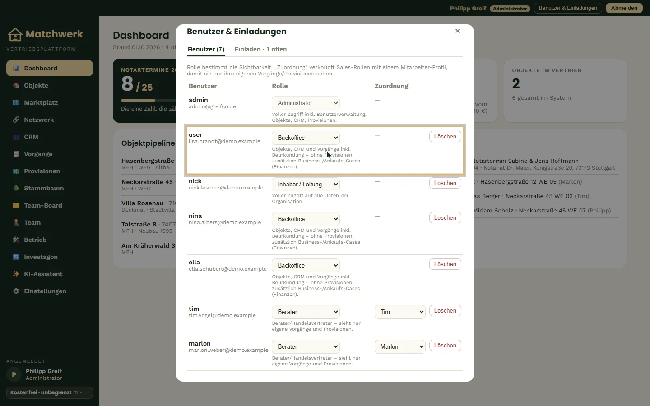The height and width of the screenshot is (406, 650).
Task: Open KI-Assistent via its sparkle icon
Action: [16, 274]
